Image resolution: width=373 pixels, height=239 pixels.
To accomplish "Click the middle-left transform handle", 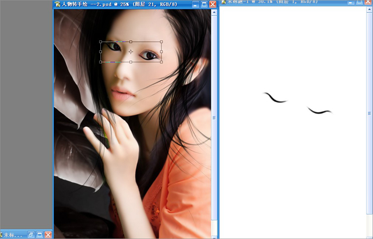I will coord(101,52).
